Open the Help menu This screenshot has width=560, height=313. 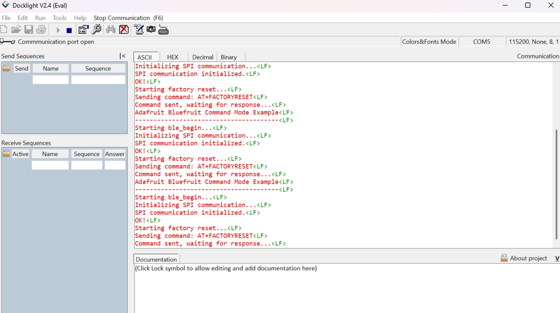click(x=80, y=18)
